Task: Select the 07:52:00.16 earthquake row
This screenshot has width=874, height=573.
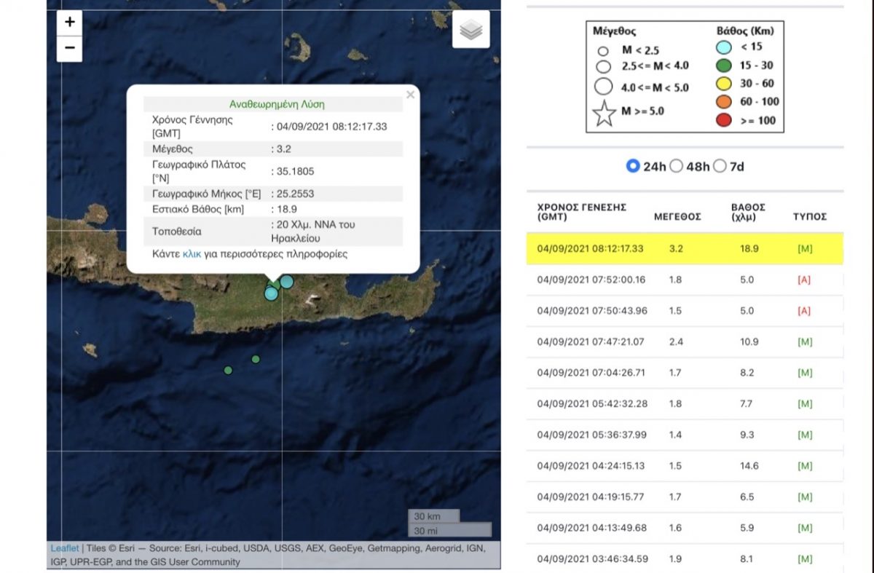Action: click(x=684, y=280)
